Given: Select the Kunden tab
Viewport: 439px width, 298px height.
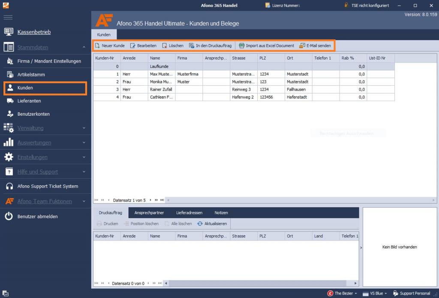Looking at the screenshot, I should coord(104,35).
